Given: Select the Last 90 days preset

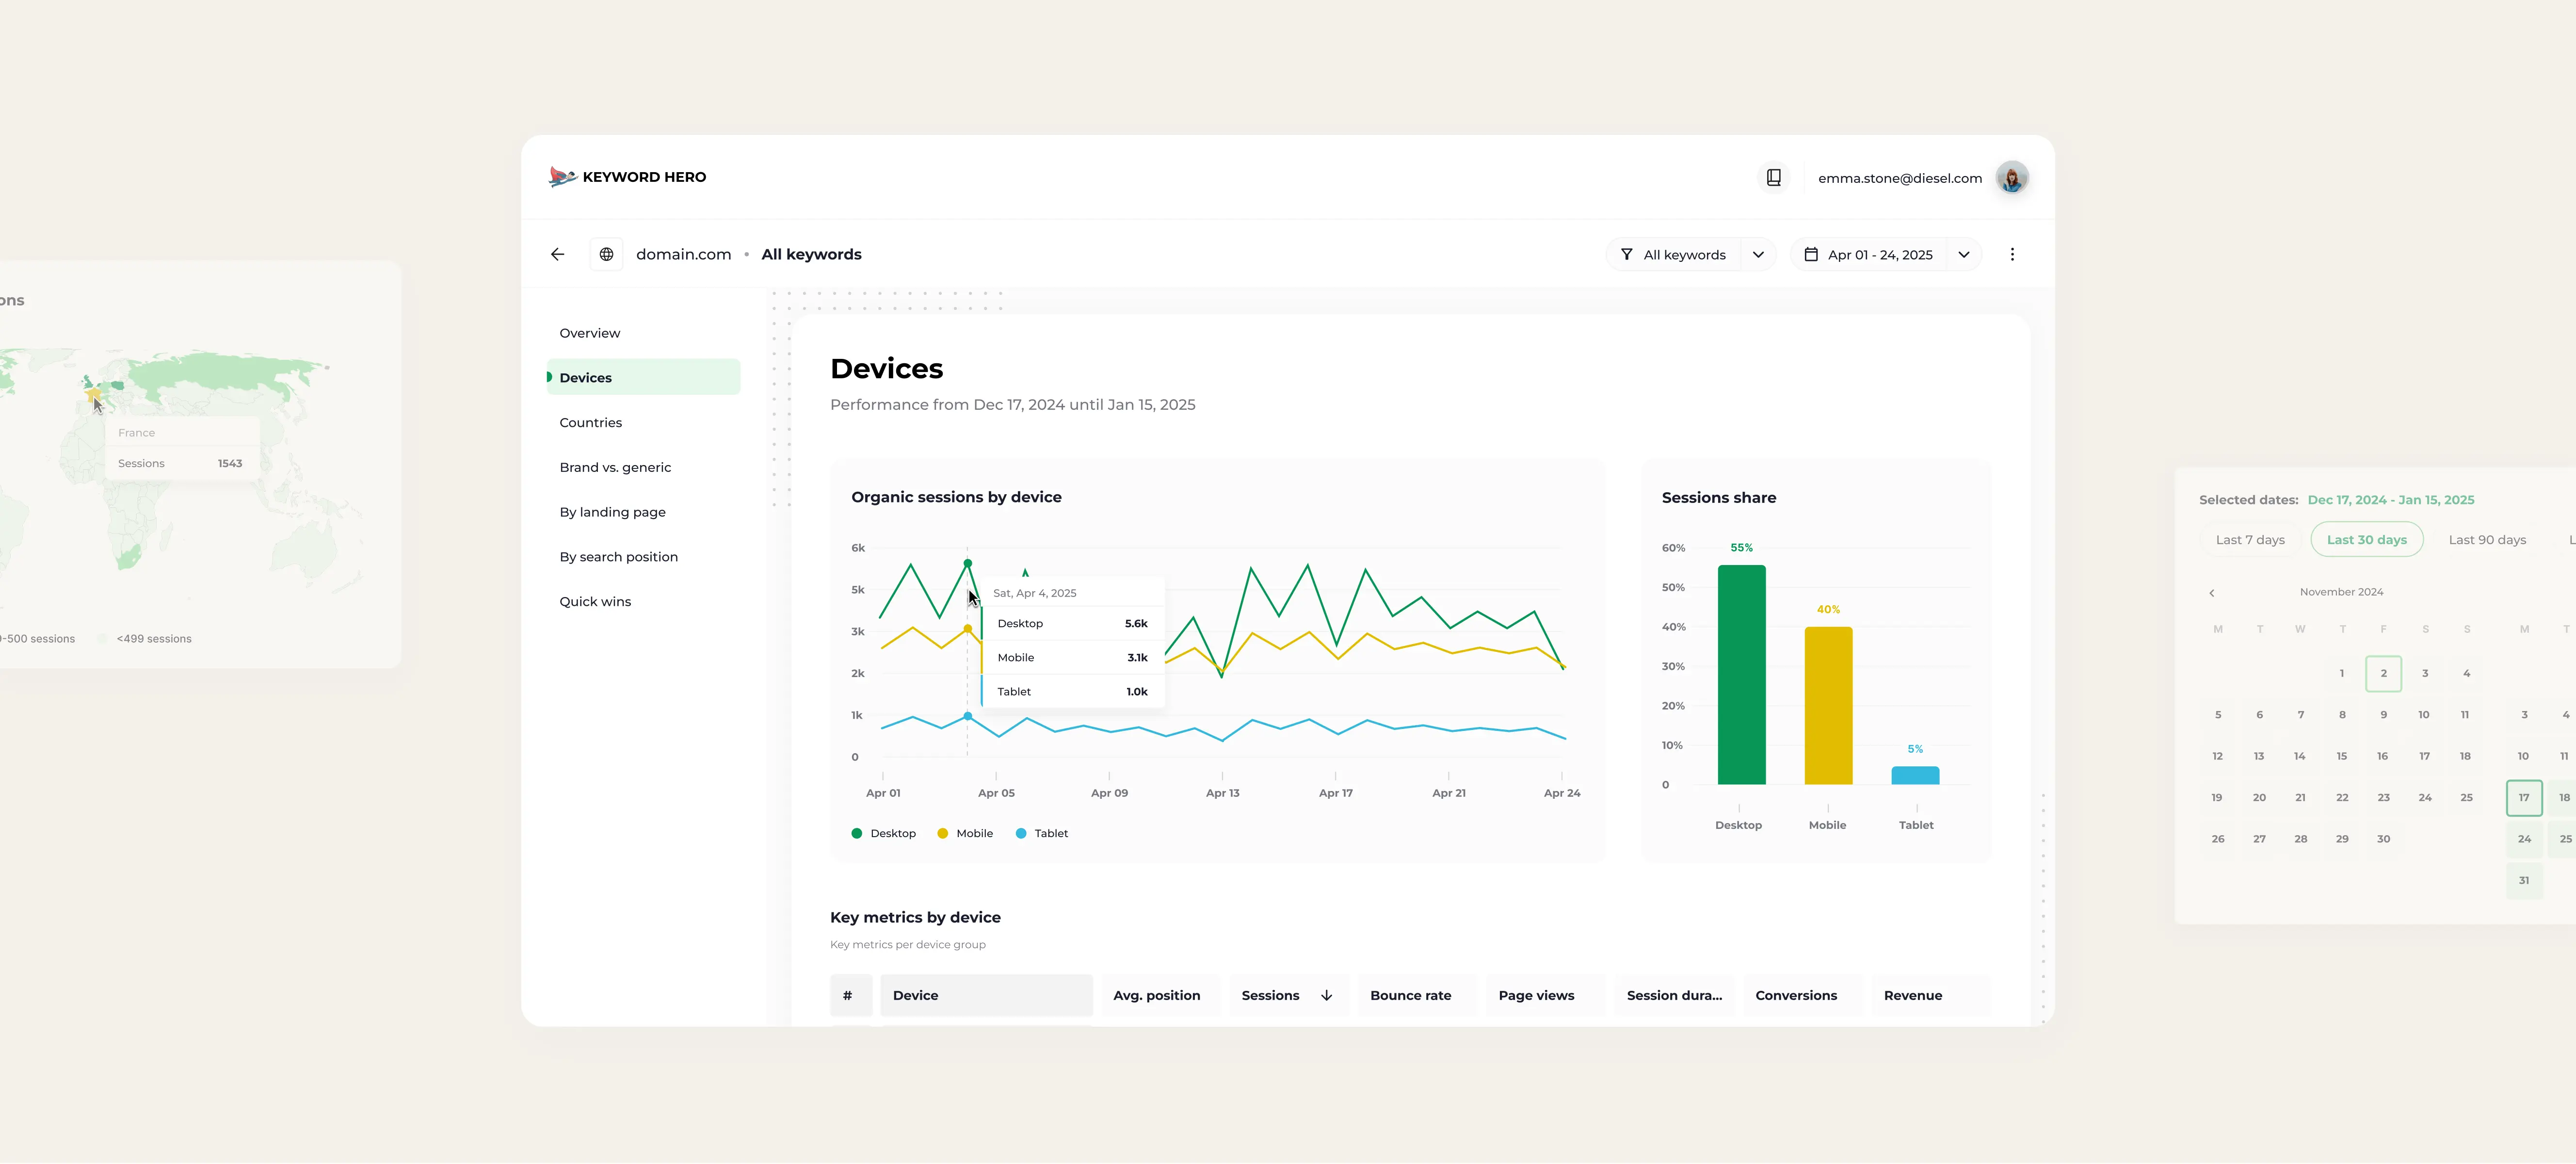Looking at the screenshot, I should (x=2486, y=540).
